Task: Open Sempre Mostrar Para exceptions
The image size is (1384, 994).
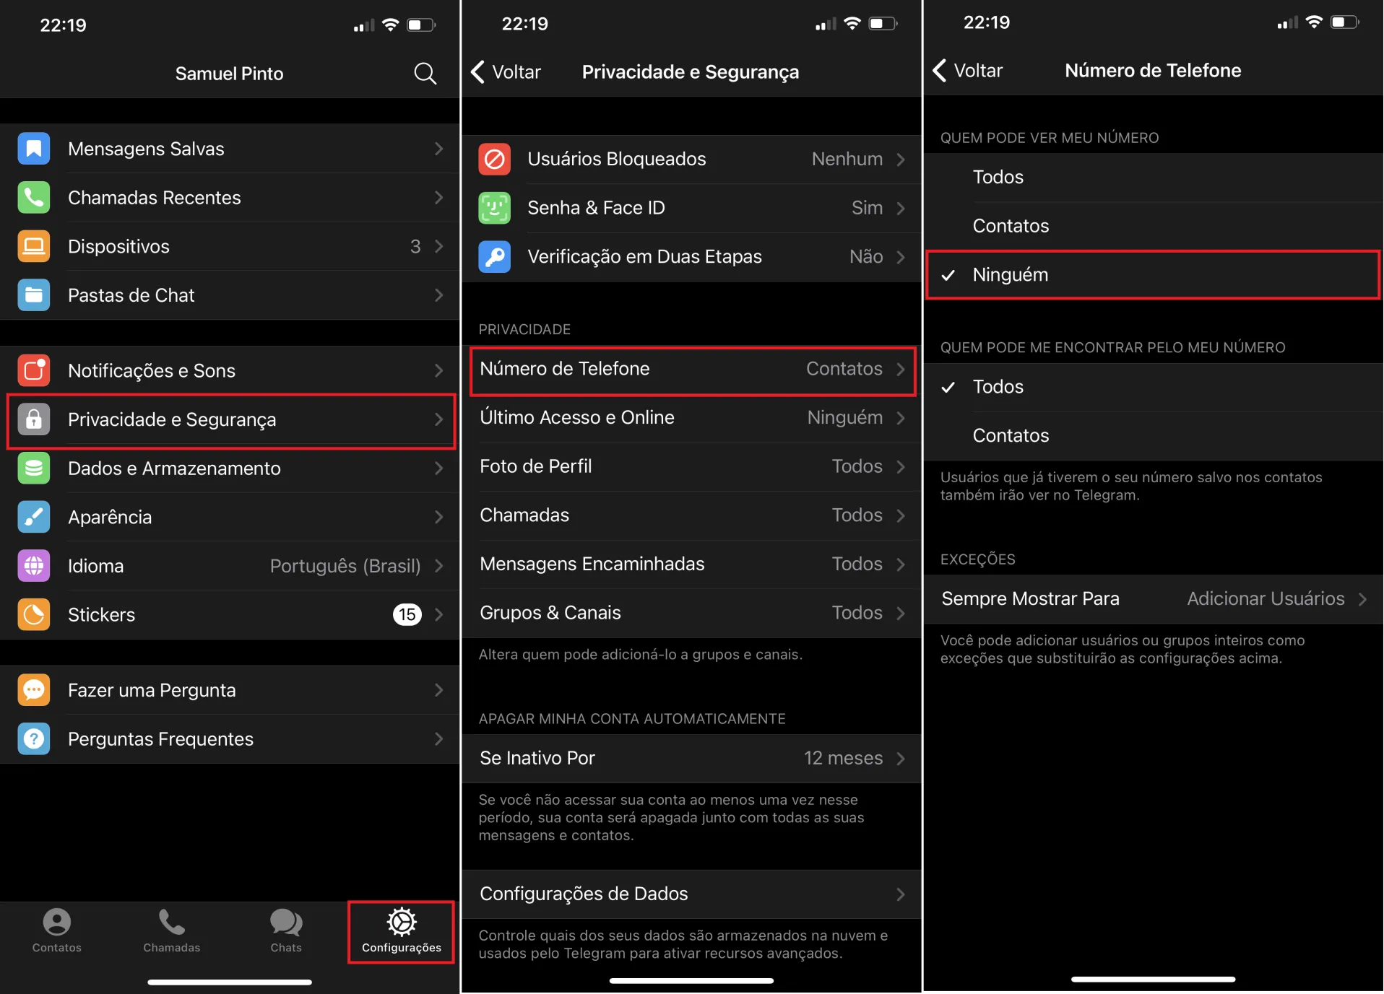Action: [x=1154, y=599]
